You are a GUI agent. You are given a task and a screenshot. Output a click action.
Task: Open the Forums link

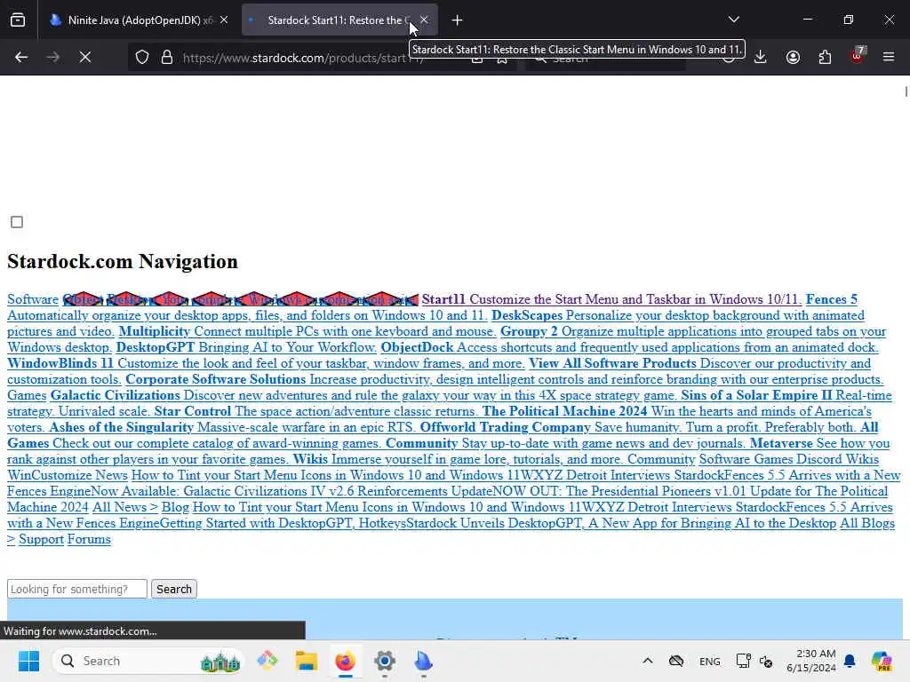tap(89, 539)
